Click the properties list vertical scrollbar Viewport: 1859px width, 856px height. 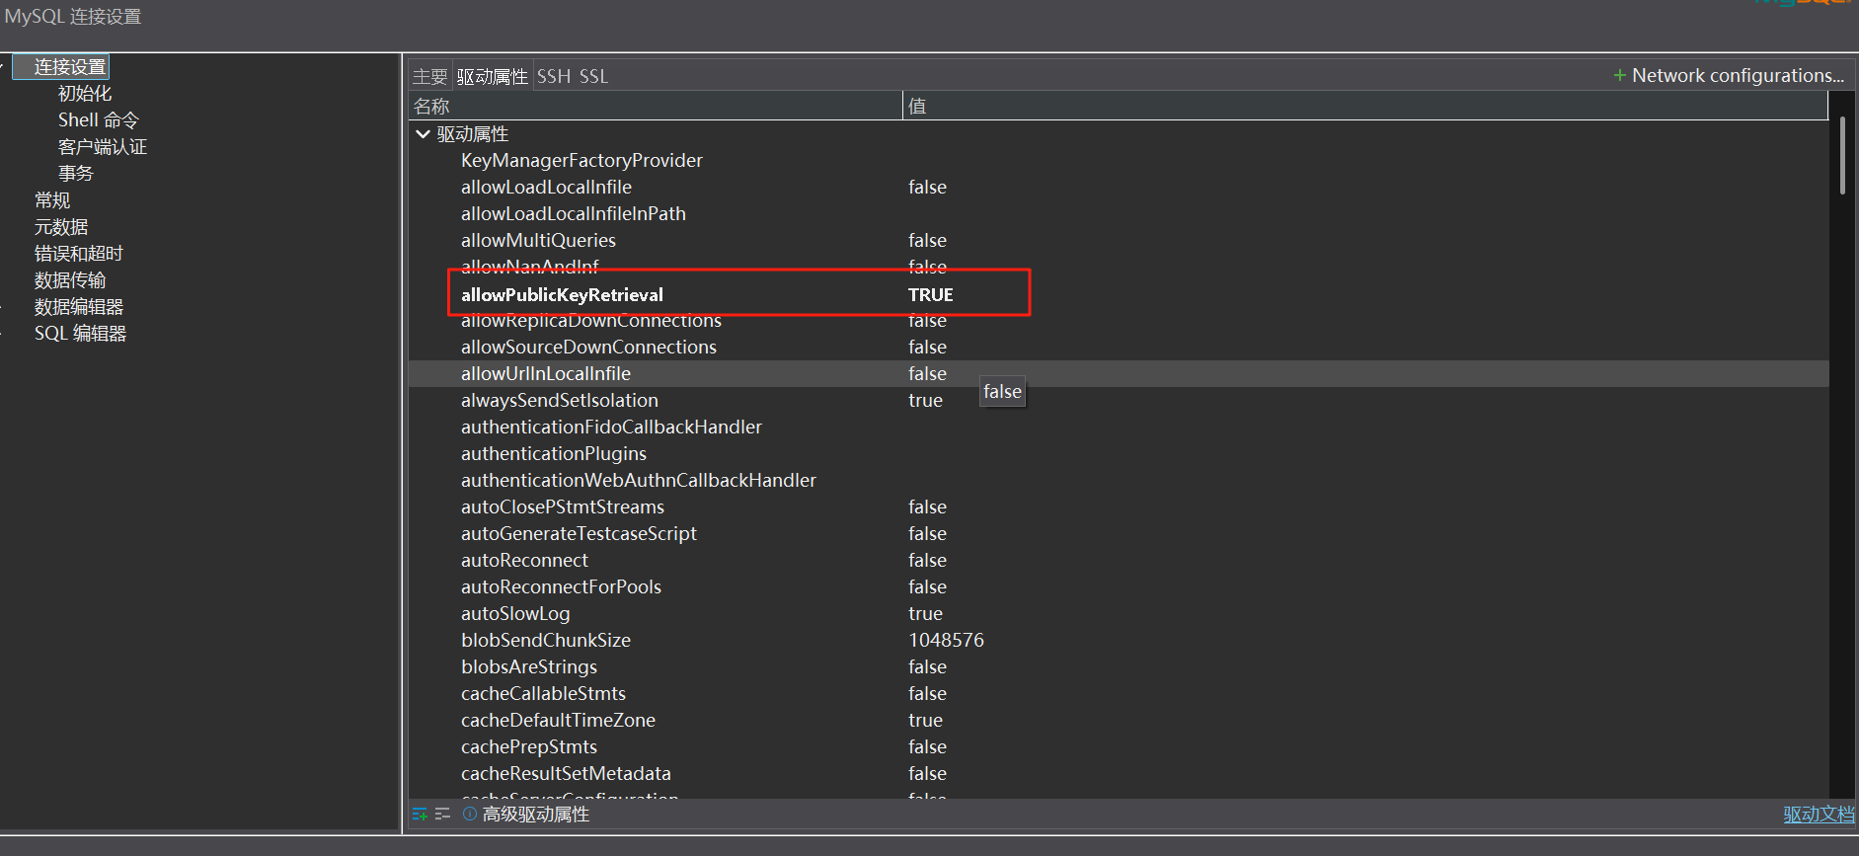[1841, 156]
